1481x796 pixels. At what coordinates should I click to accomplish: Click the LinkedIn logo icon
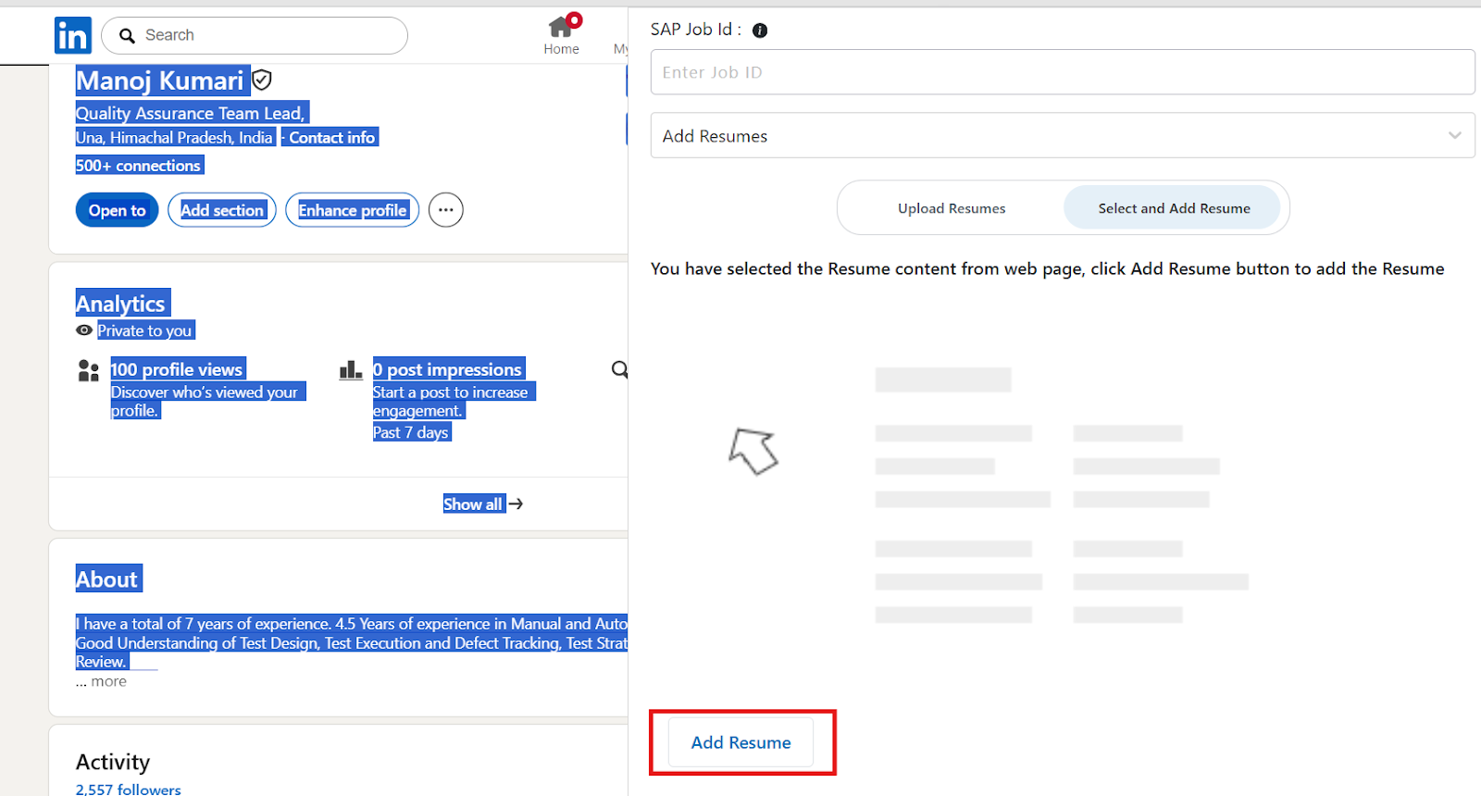click(x=72, y=36)
